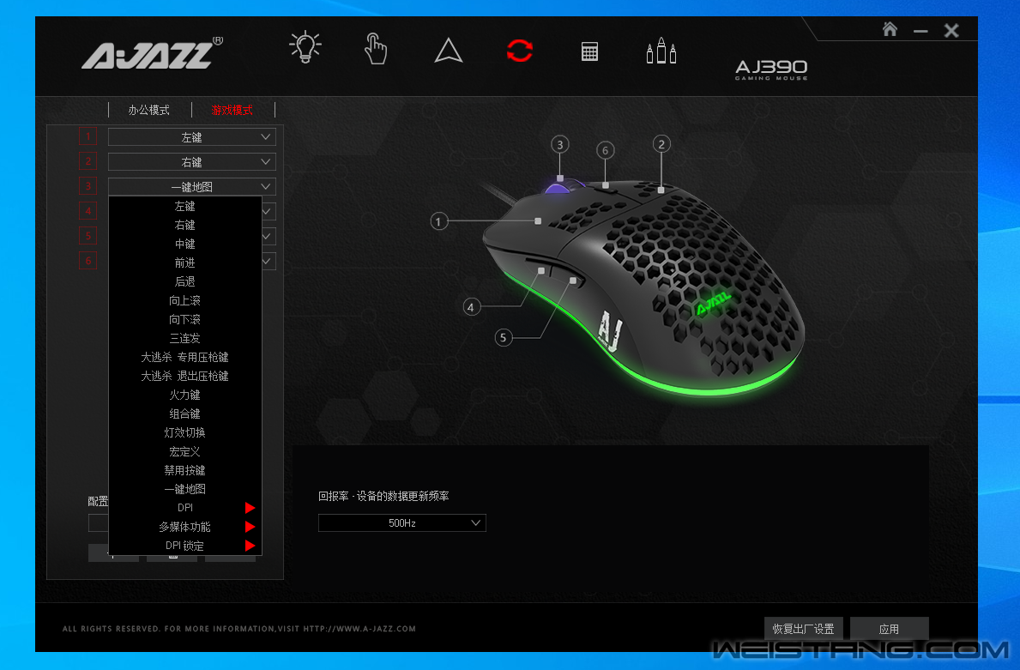The image size is (1020, 670).
Task: Click mouse diagram marker number 5
Action: point(503,338)
